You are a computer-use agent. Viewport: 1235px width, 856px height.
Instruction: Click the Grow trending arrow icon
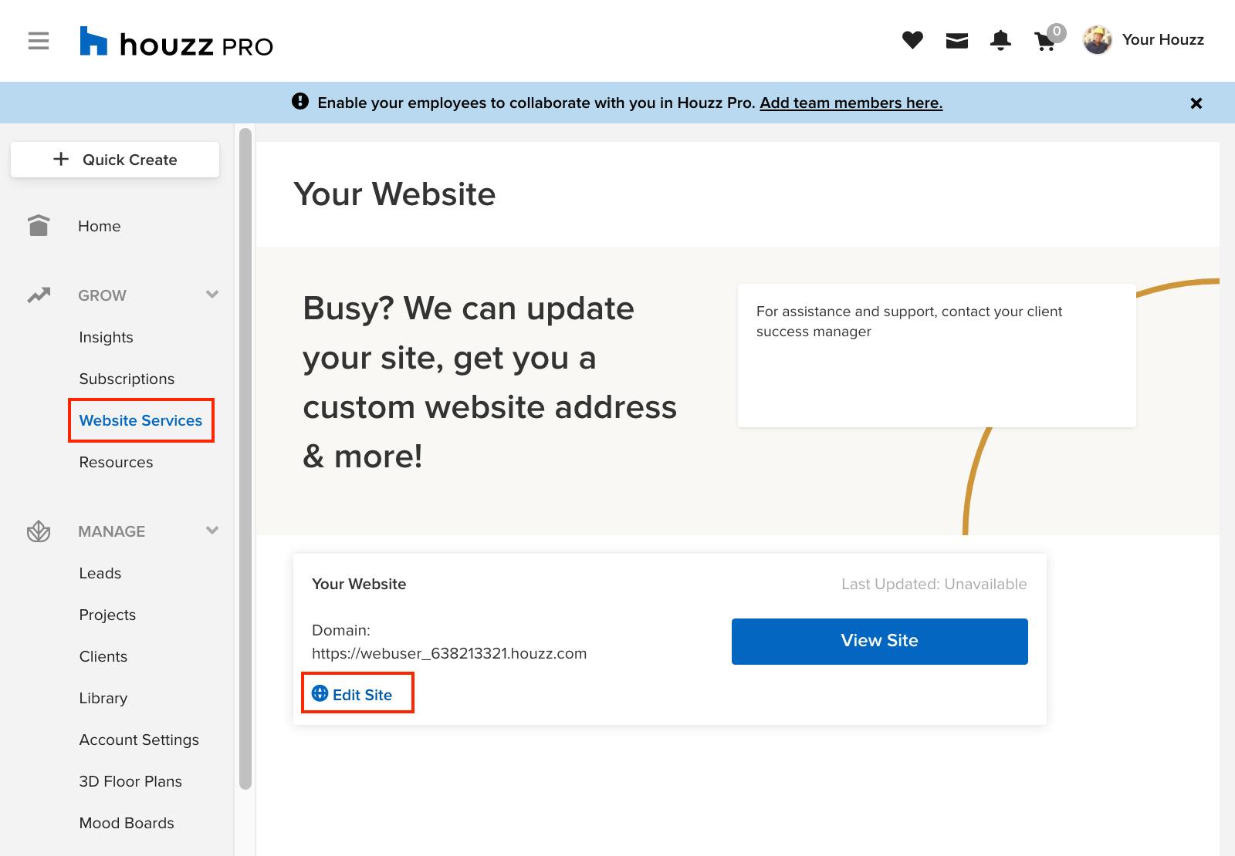click(x=39, y=295)
